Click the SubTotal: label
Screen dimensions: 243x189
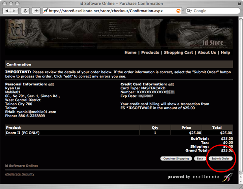point(200,139)
